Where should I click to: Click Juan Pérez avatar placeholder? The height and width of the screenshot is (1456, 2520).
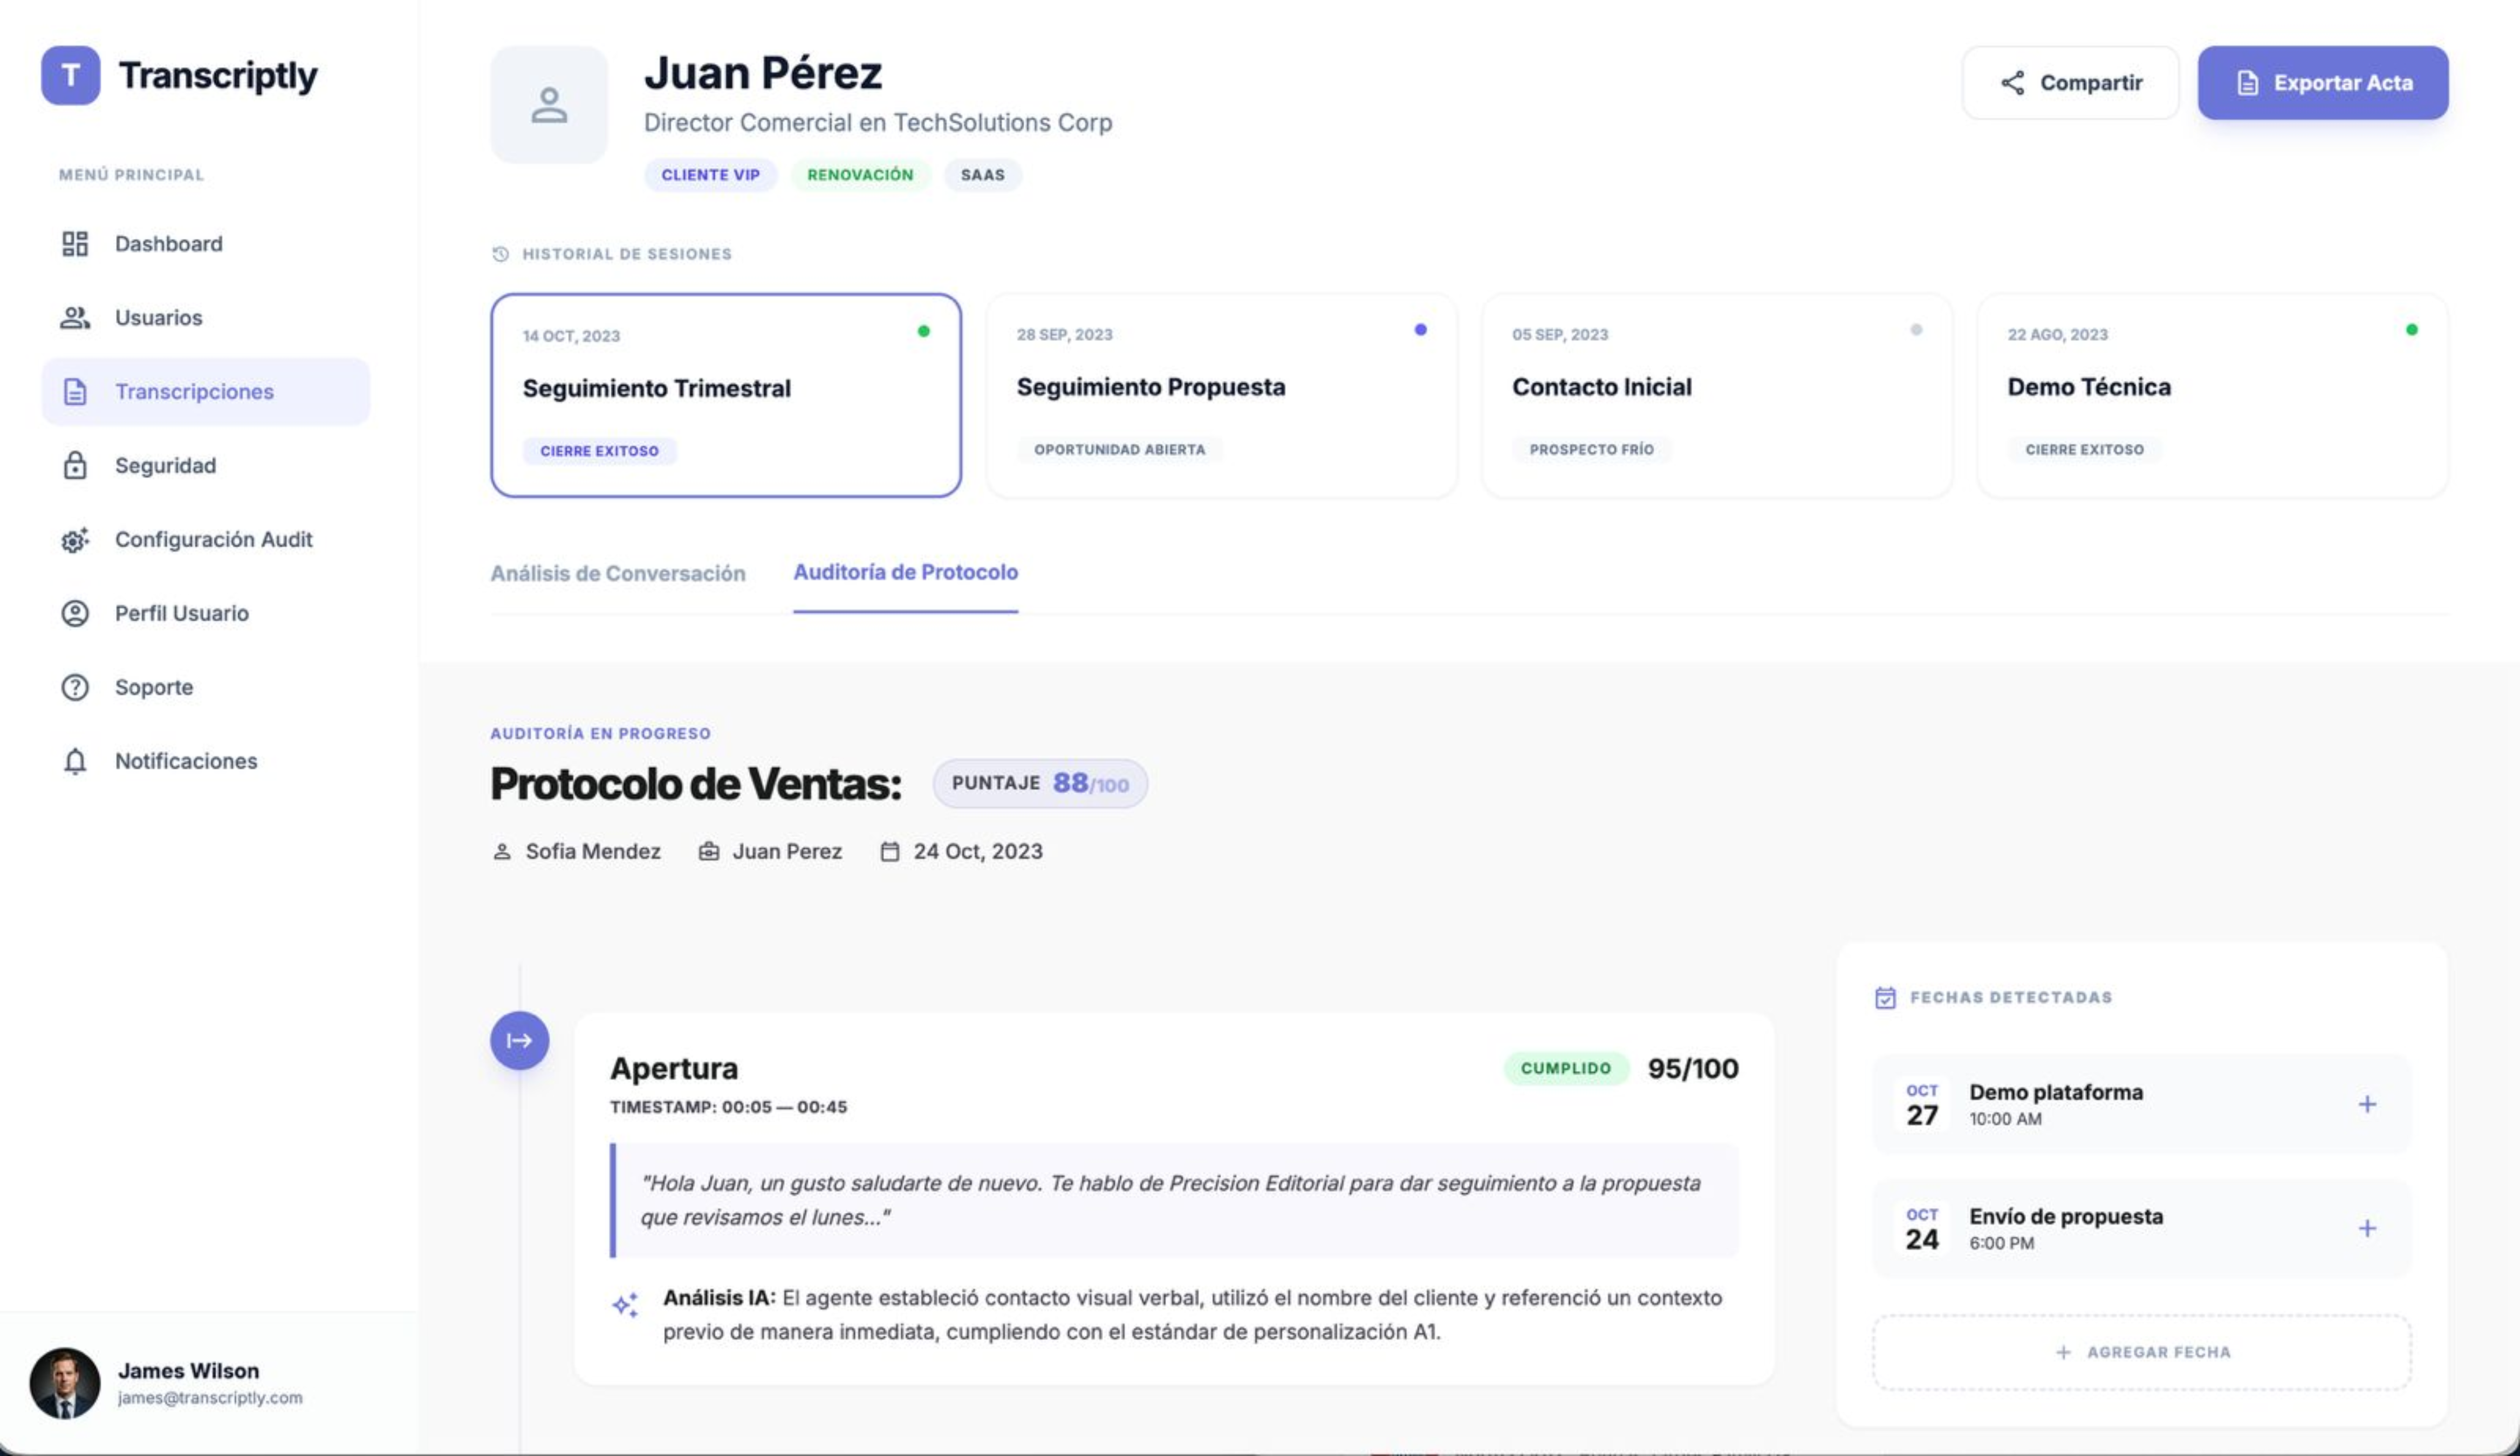(549, 105)
